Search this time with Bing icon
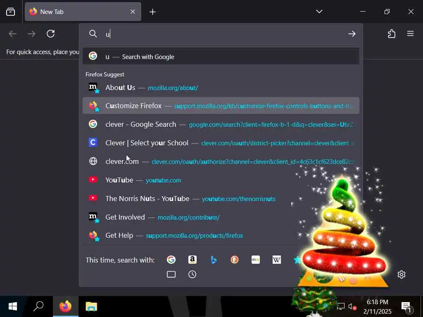 (x=214, y=260)
